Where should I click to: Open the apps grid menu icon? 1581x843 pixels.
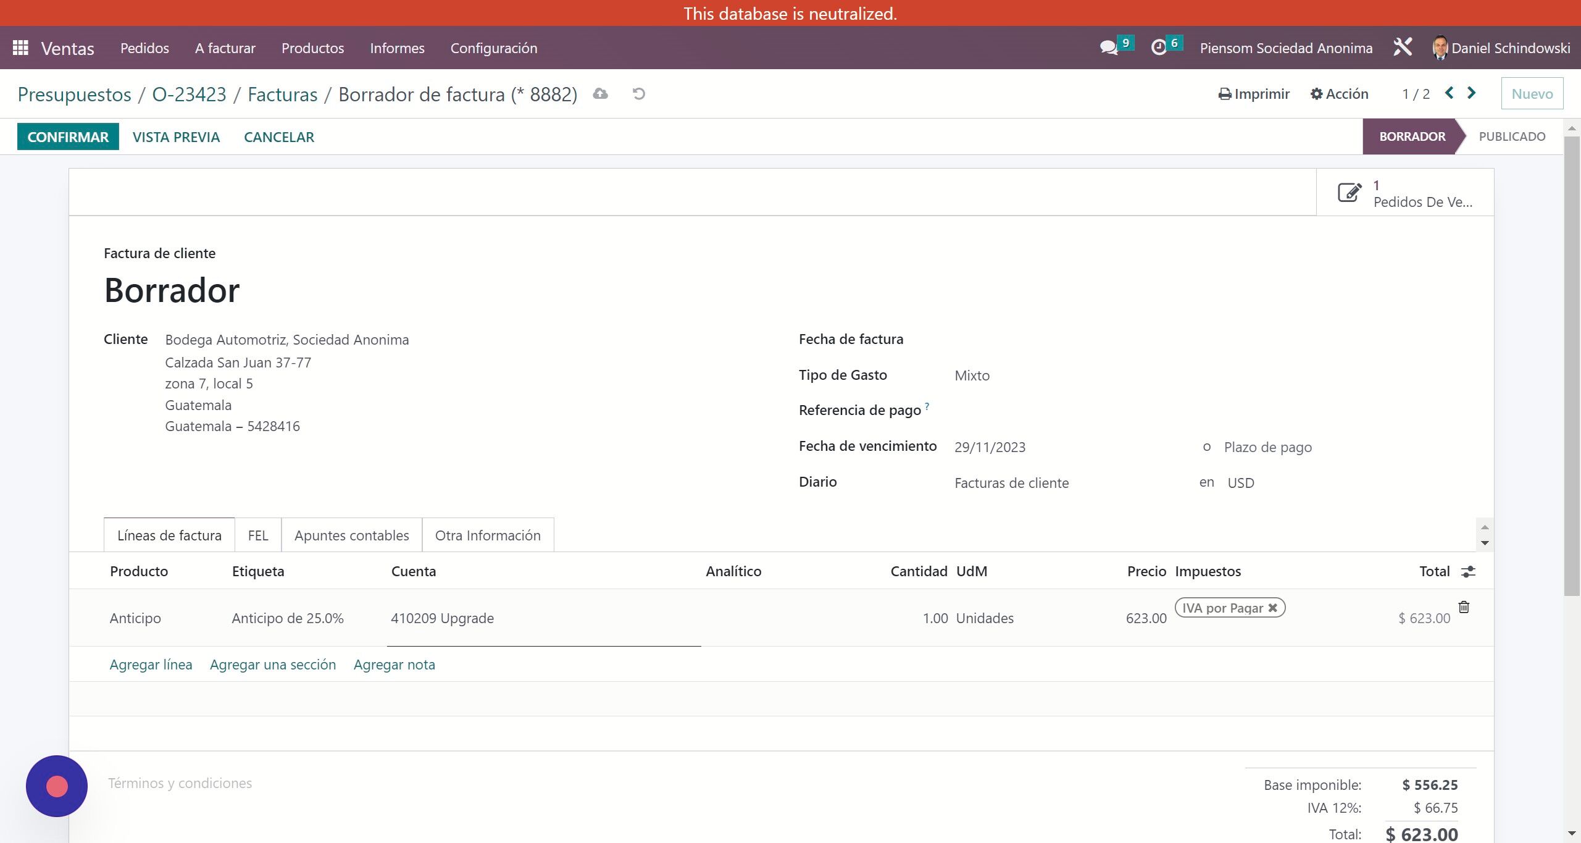20,48
